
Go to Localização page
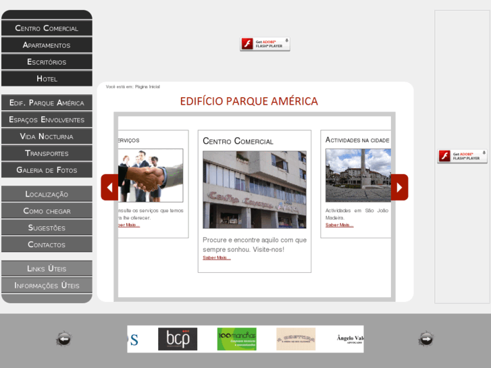[47, 194]
